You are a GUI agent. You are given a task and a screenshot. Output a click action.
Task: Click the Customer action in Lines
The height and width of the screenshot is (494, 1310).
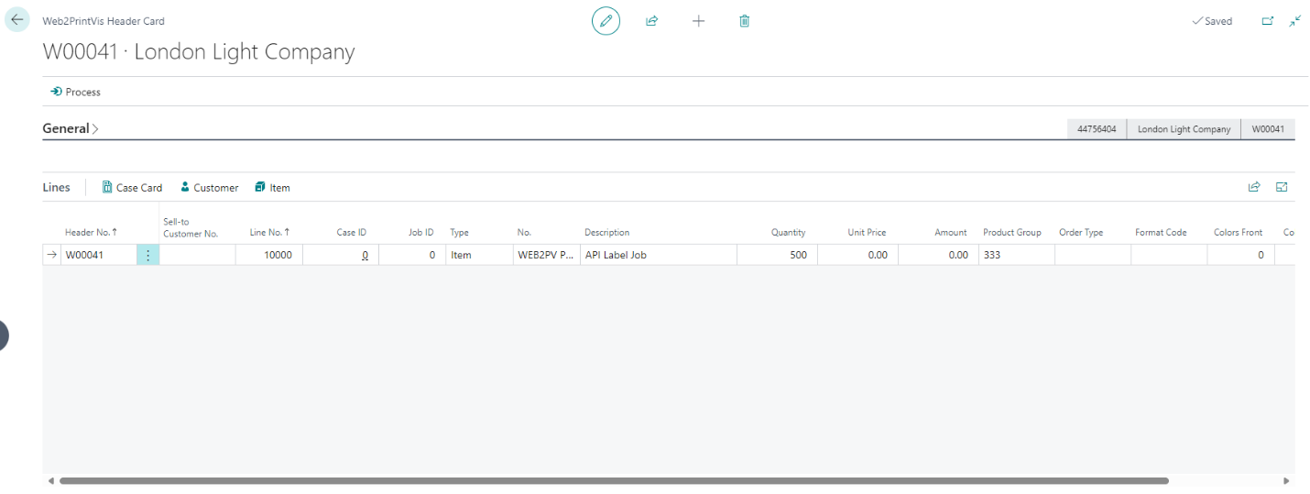tap(209, 187)
